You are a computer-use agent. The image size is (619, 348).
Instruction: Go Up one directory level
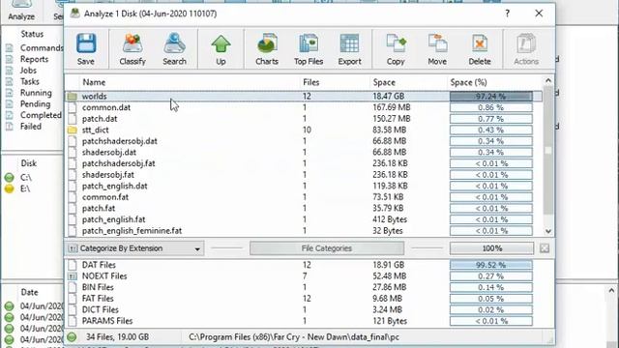click(x=221, y=49)
